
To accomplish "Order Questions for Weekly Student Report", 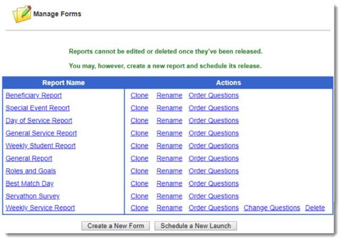I will (213, 146).
